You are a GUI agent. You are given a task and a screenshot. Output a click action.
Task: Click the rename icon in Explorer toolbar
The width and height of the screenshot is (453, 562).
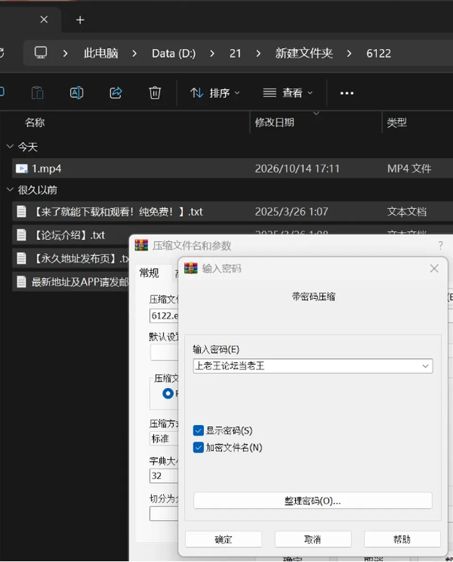76,93
